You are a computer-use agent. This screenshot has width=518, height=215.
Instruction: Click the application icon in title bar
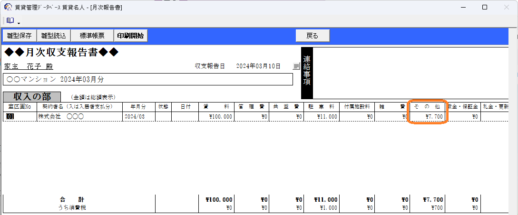pos(8,7)
